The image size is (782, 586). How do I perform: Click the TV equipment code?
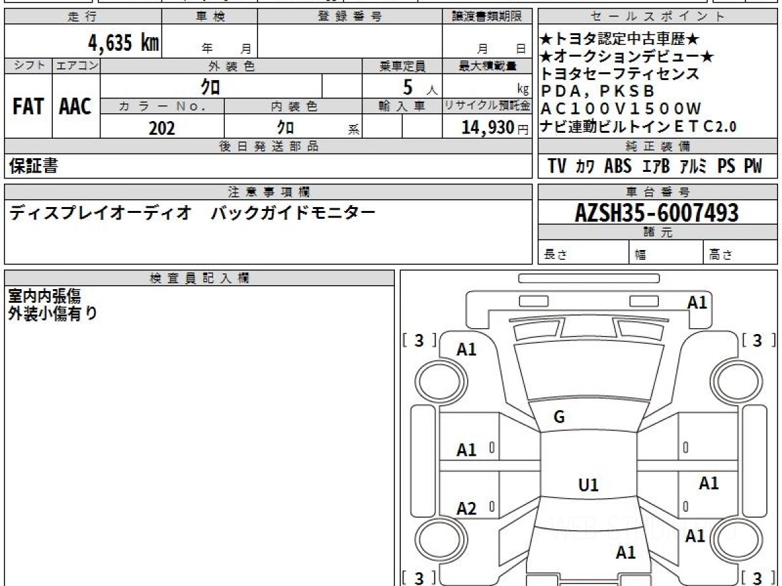point(557,167)
